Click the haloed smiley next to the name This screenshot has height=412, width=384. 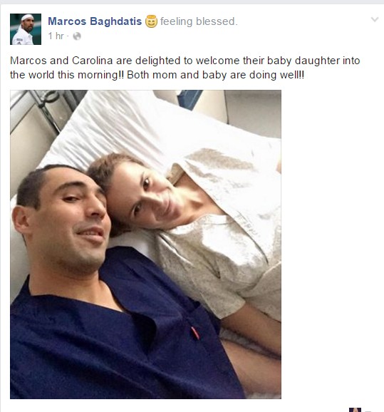pos(151,21)
